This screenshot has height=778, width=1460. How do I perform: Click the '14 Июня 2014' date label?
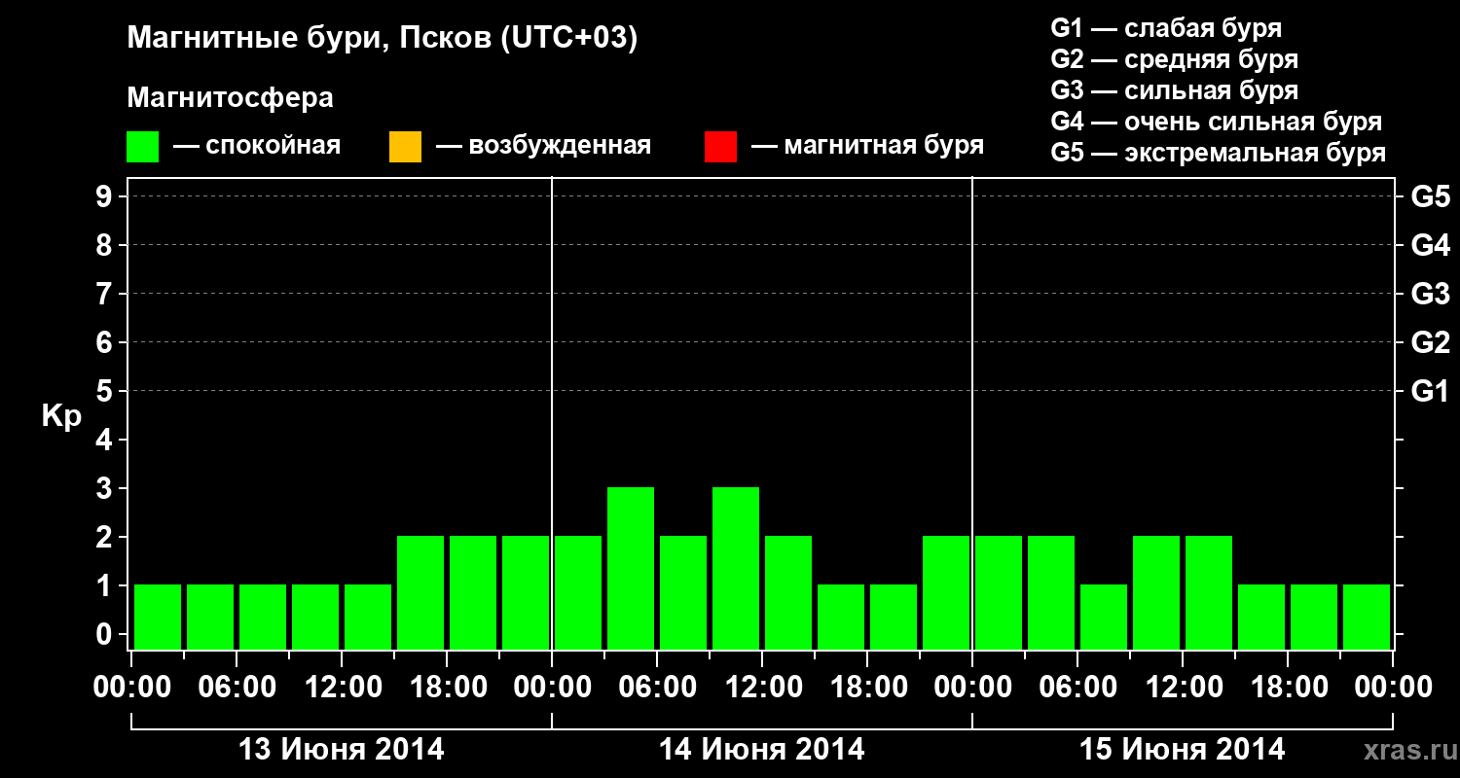click(x=762, y=750)
